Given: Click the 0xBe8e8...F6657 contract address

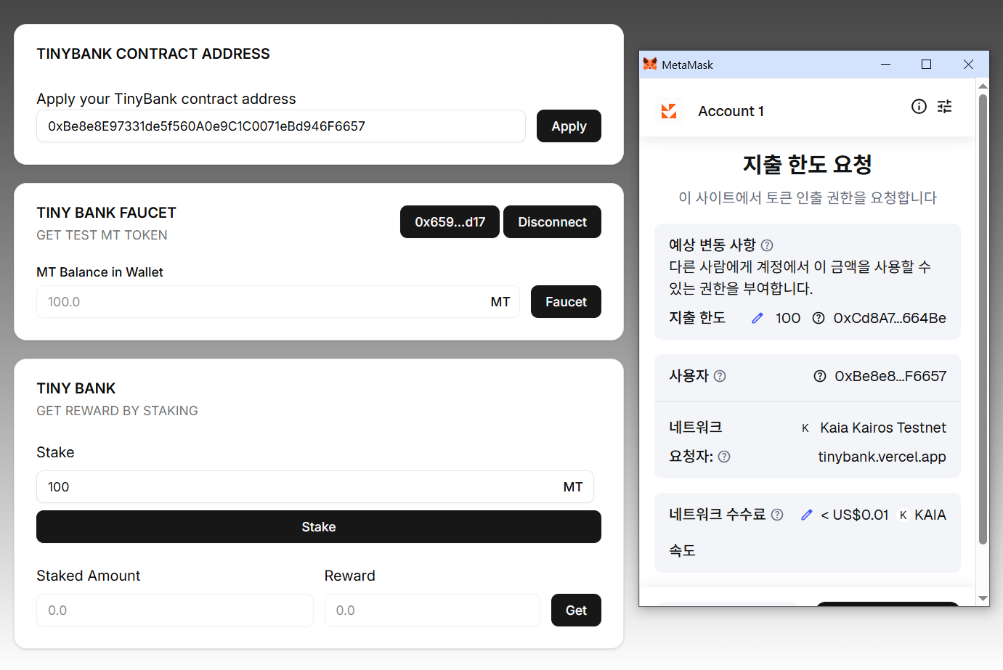Looking at the screenshot, I should [890, 376].
